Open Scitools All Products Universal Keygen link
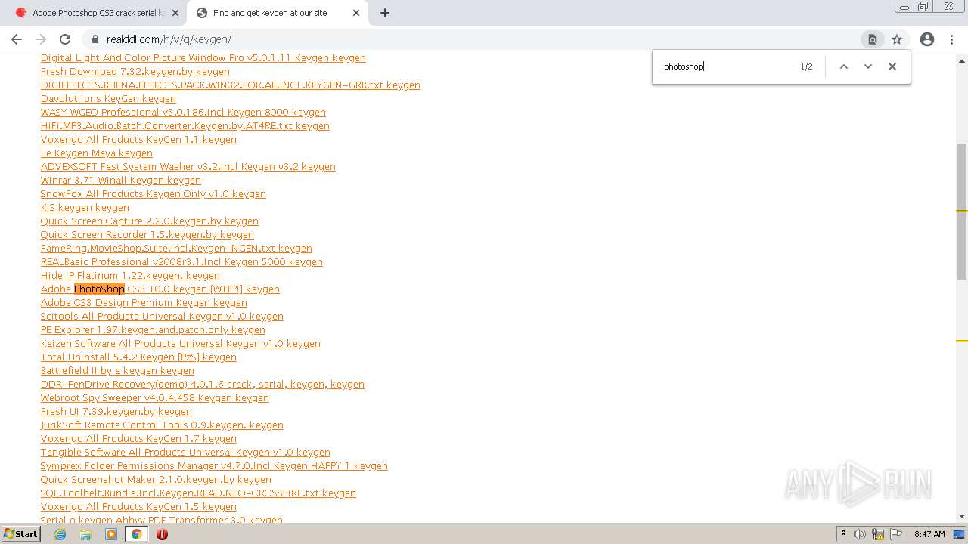 pyautogui.click(x=162, y=317)
